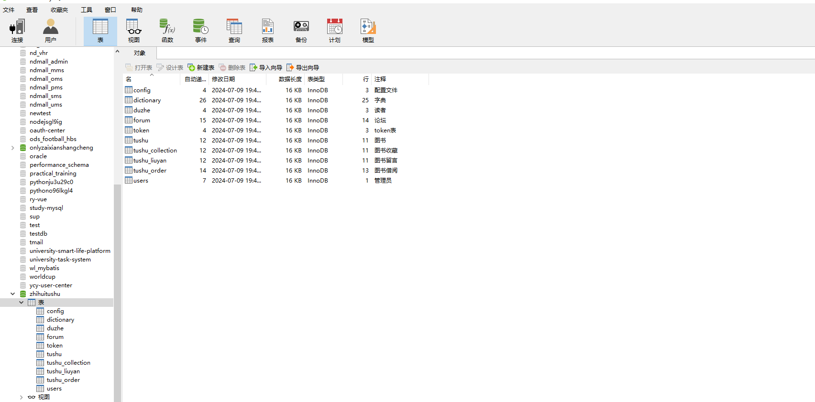Select duzhe table icon in object list

click(129, 110)
